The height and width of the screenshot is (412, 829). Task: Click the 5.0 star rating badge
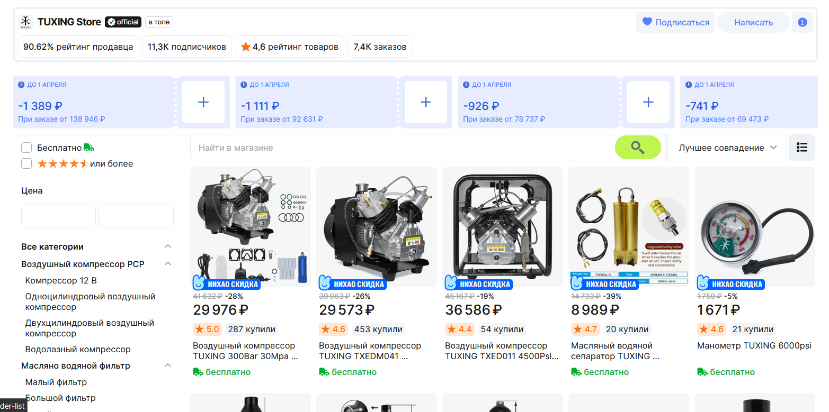(x=207, y=329)
